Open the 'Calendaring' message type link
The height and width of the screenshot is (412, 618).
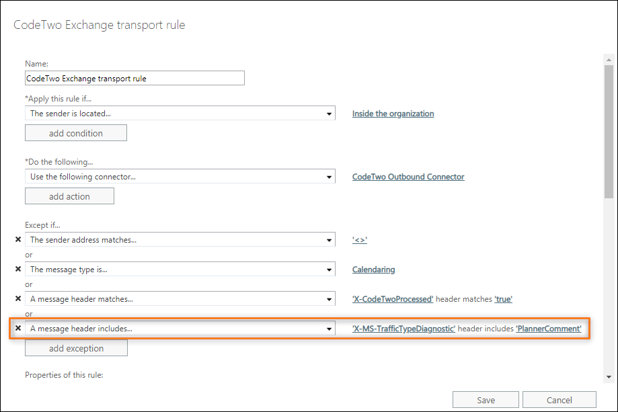[373, 269]
